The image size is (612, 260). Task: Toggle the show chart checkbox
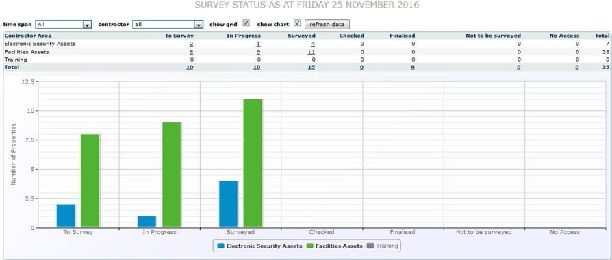(x=297, y=23)
